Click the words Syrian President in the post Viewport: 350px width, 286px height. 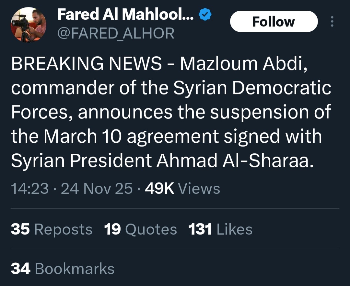(81, 161)
